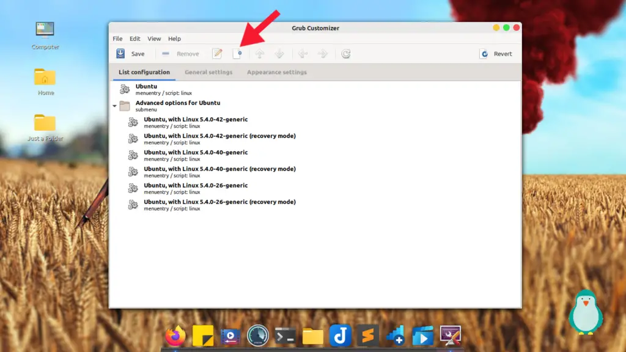Select 5.4.0-26-generic (recovery mode) entry
This screenshot has width=626, height=352.
(x=315, y=205)
